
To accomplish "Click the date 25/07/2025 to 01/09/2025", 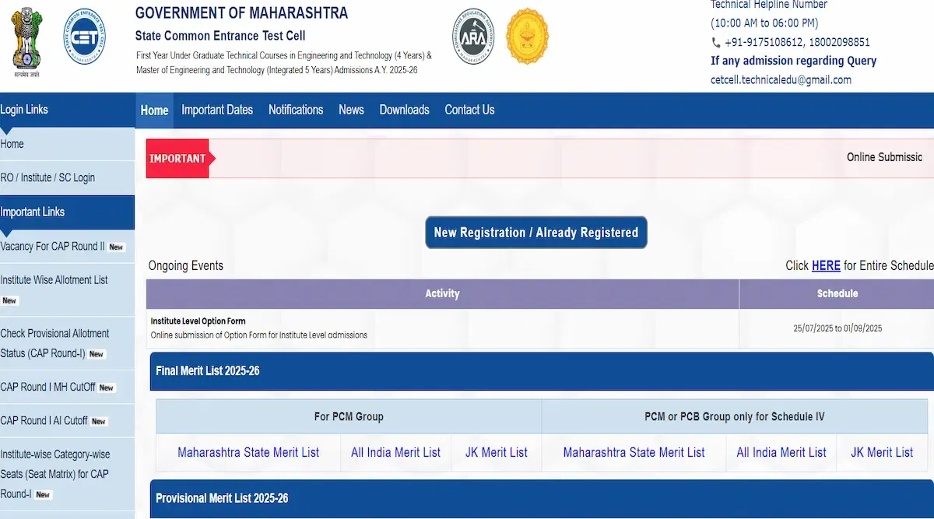I will click(x=837, y=328).
